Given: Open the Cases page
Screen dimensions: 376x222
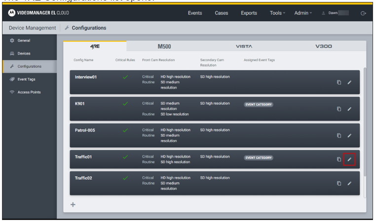Looking at the screenshot, I should coord(222,13).
